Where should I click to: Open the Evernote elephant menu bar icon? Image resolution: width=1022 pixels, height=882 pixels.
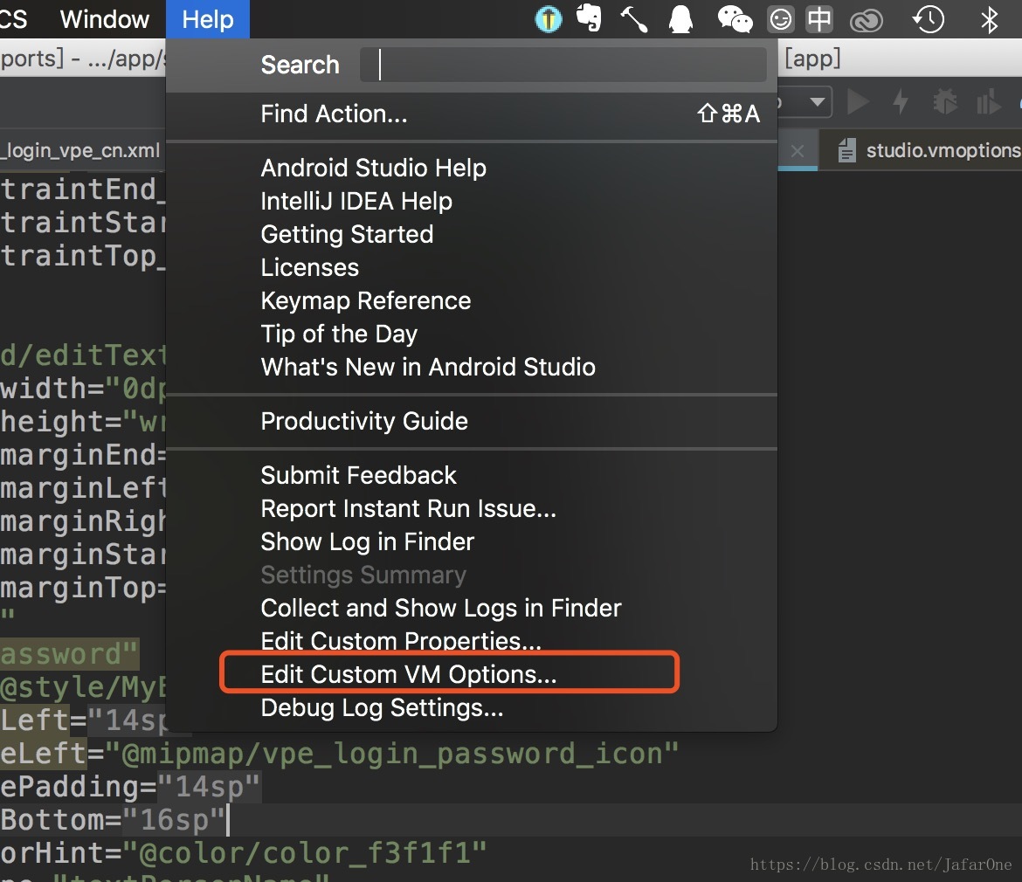pos(590,18)
